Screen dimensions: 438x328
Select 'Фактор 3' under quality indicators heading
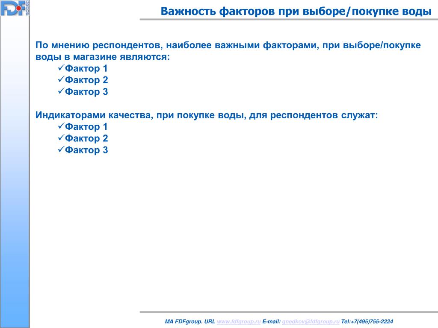(x=86, y=150)
